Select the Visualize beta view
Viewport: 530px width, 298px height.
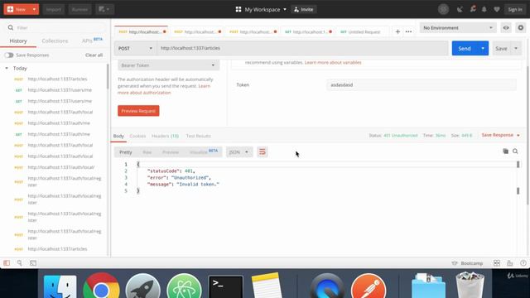(204, 152)
